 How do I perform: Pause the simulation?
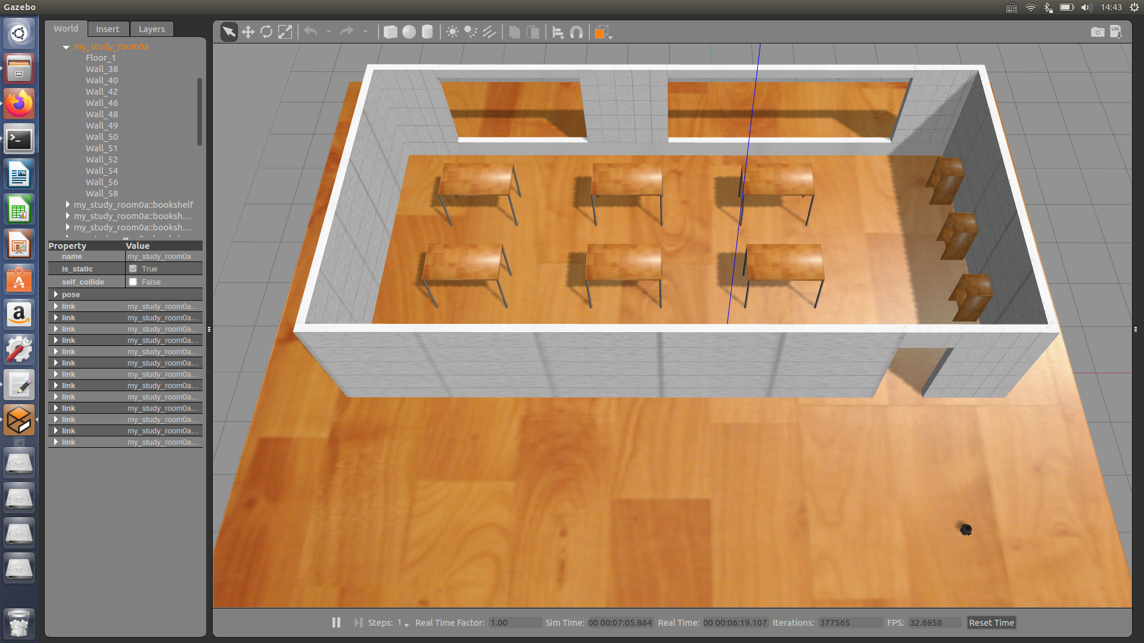[336, 622]
